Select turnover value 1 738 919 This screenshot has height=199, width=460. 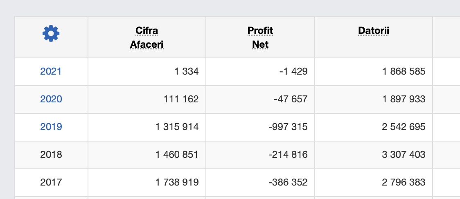(177, 182)
